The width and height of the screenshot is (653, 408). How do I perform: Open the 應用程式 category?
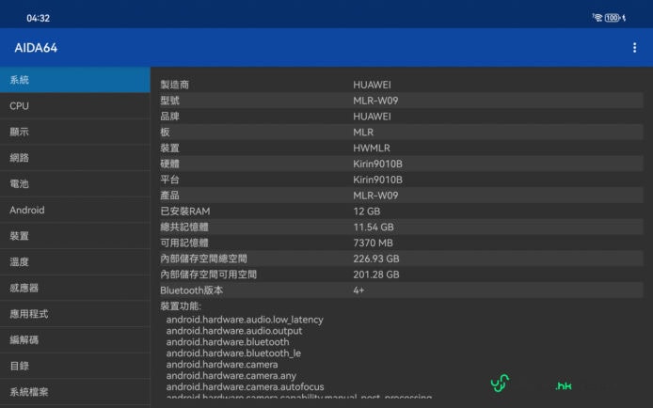point(75,314)
